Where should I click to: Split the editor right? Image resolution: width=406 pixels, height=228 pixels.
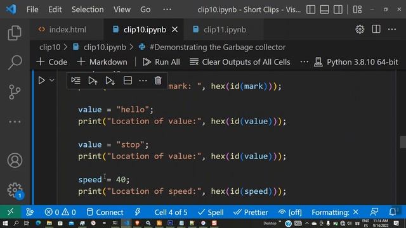[376, 29]
